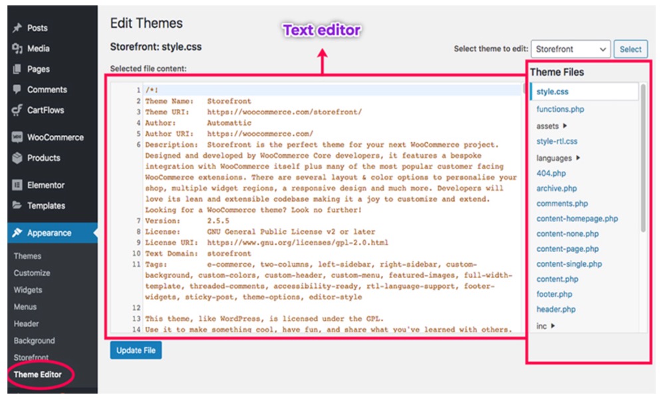Click line number 13 in the gutter

136,319
